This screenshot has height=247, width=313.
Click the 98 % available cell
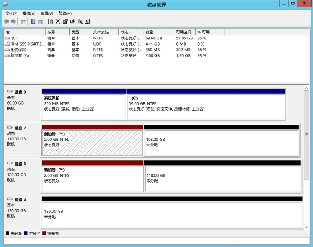[202, 56]
